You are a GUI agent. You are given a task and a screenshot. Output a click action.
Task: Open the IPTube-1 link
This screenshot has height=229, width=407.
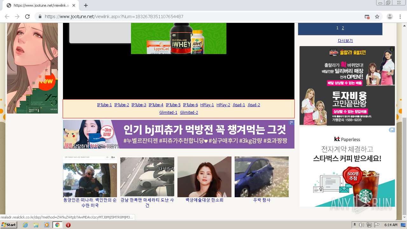point(104,105)
